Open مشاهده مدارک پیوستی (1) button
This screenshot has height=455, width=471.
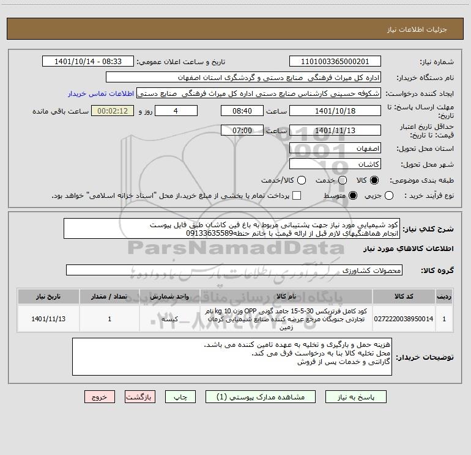261,397
